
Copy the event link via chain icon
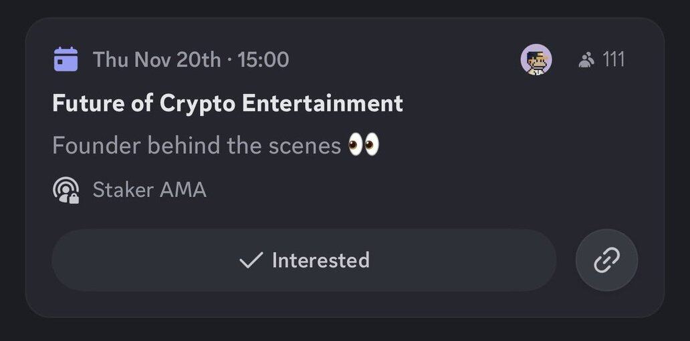coord(606,260)
